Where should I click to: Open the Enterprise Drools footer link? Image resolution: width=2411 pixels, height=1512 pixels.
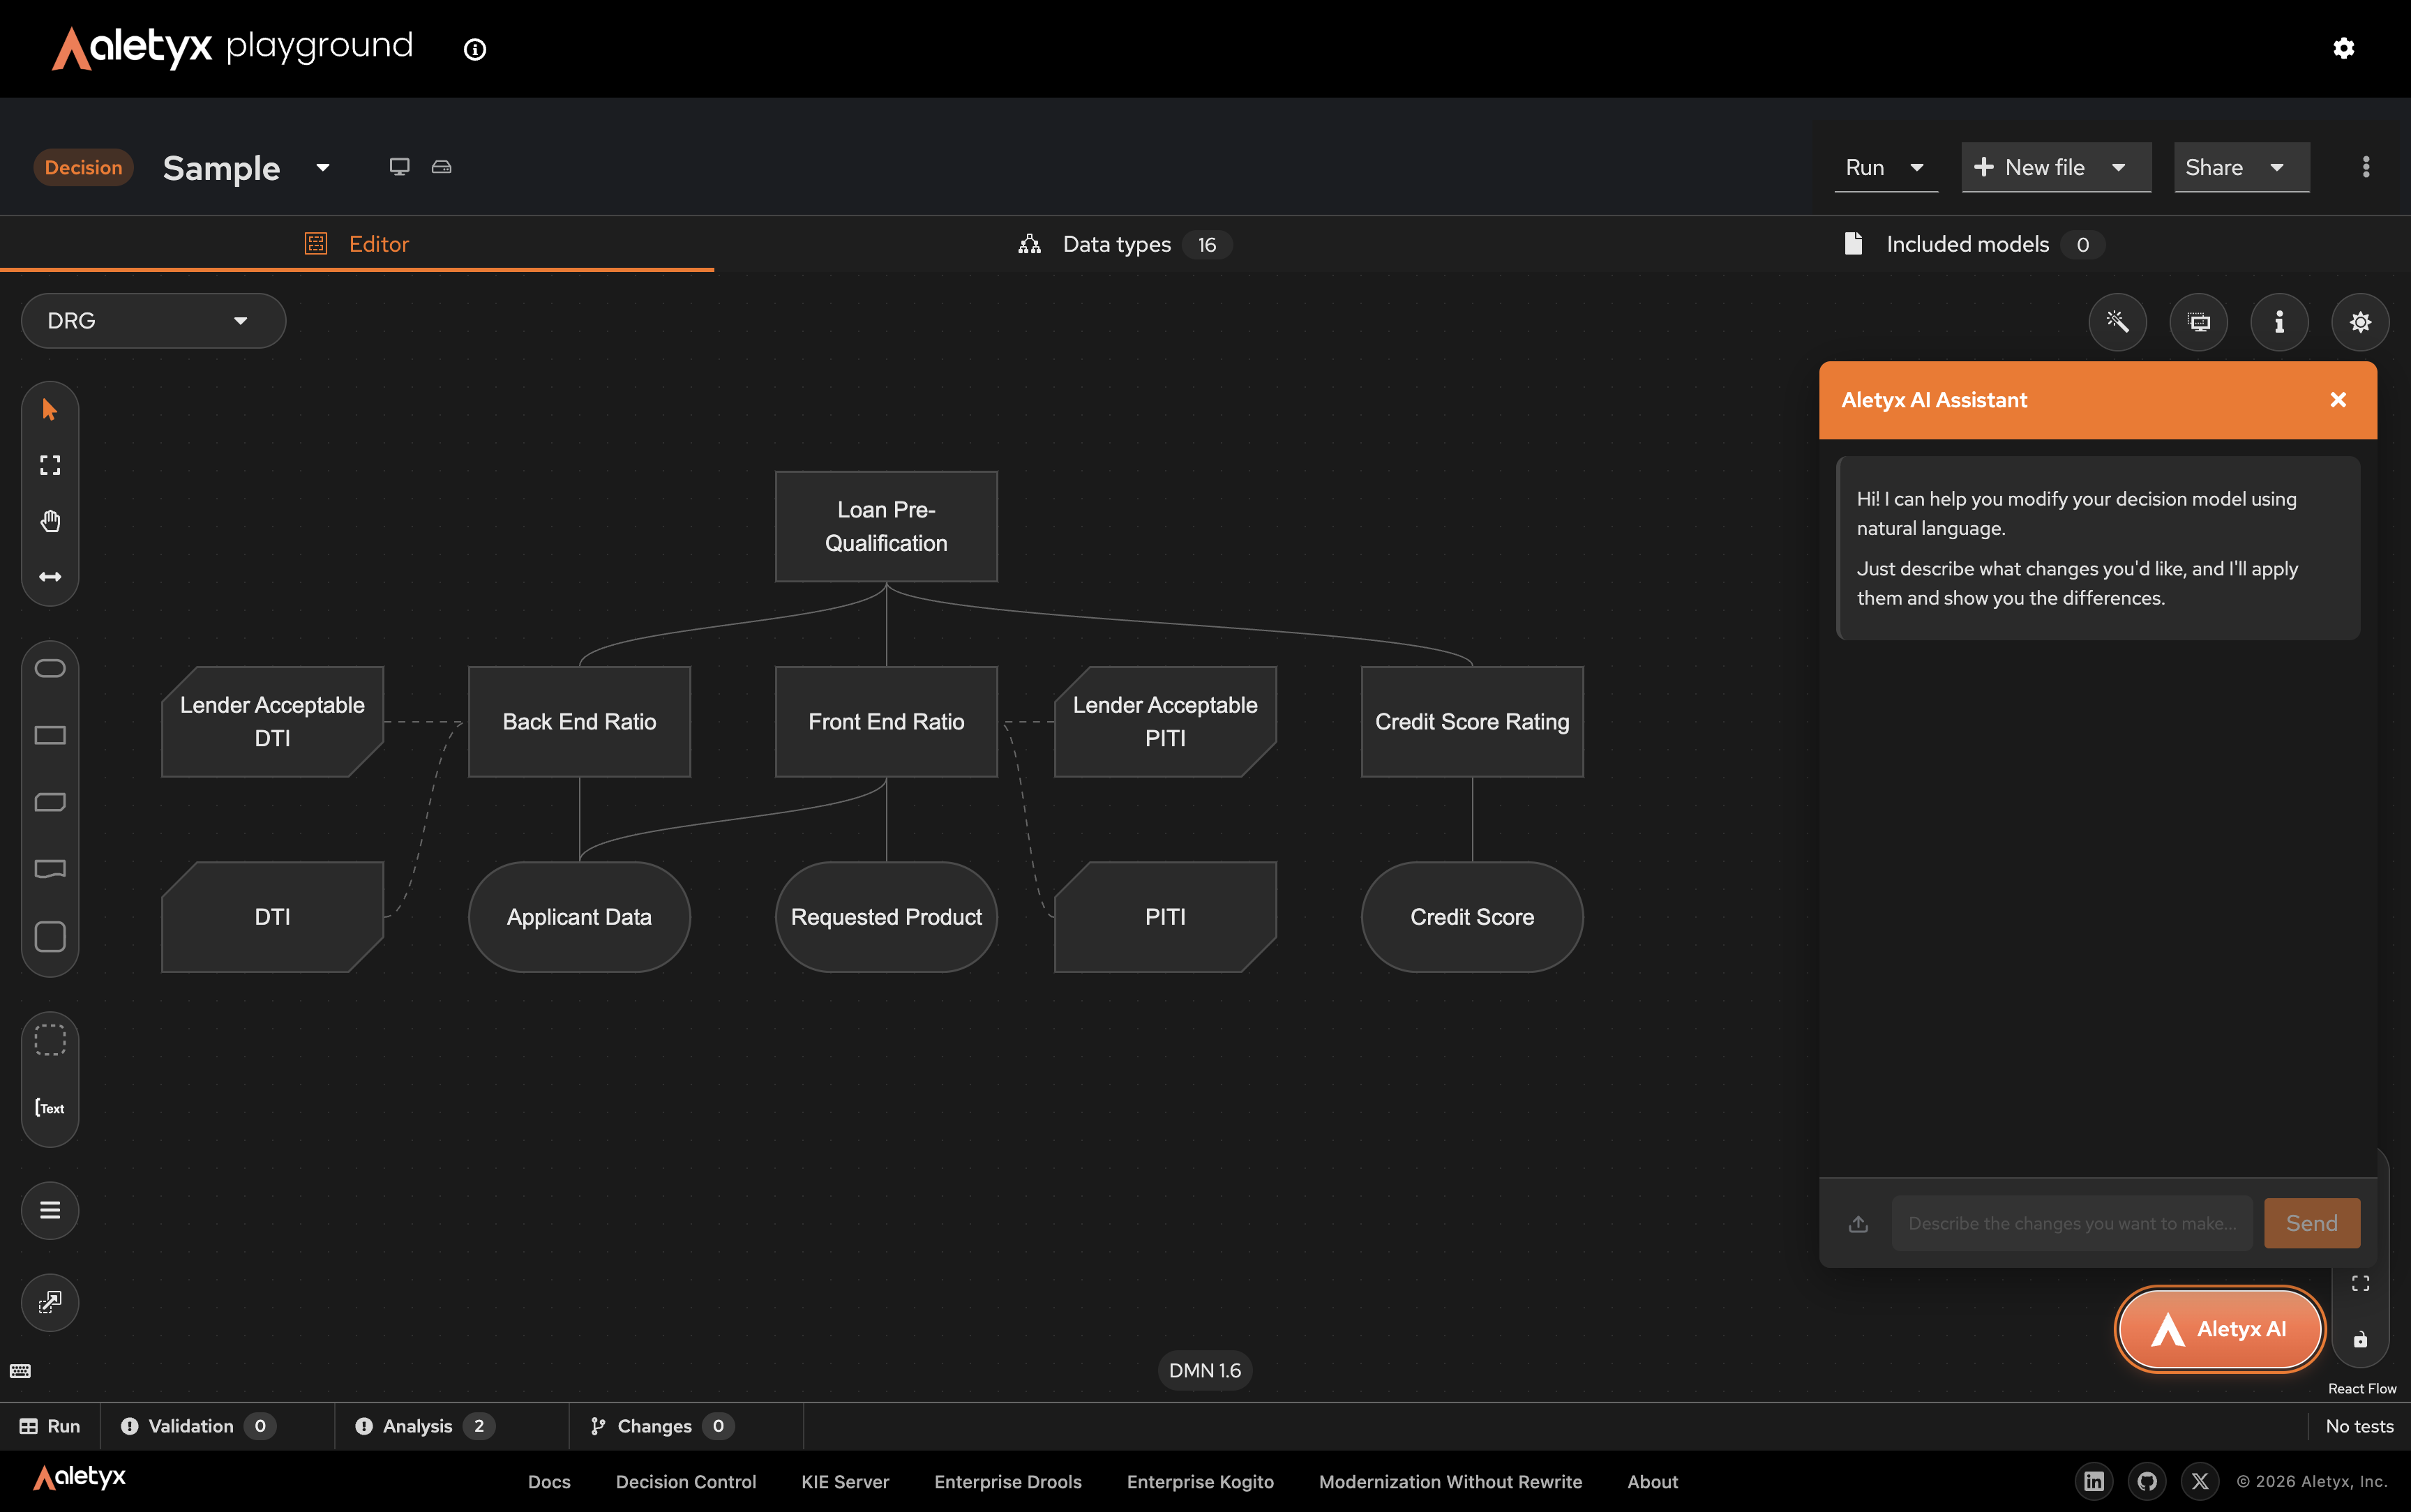click(x=1008, y=1482)
